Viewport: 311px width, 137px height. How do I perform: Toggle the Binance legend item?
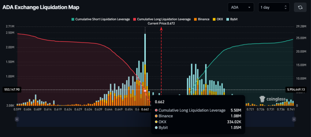click(202, 19)
